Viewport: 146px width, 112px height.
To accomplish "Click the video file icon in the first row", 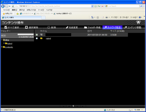I will (41, 35).
